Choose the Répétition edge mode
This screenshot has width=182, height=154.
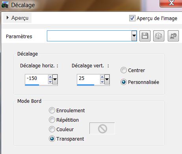pos(52,120)
